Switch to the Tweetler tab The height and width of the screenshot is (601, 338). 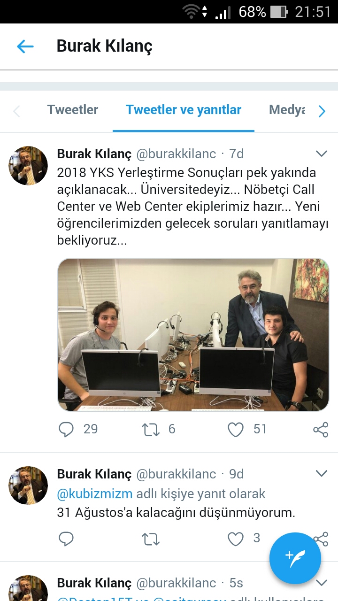click(x=73, y=110)
